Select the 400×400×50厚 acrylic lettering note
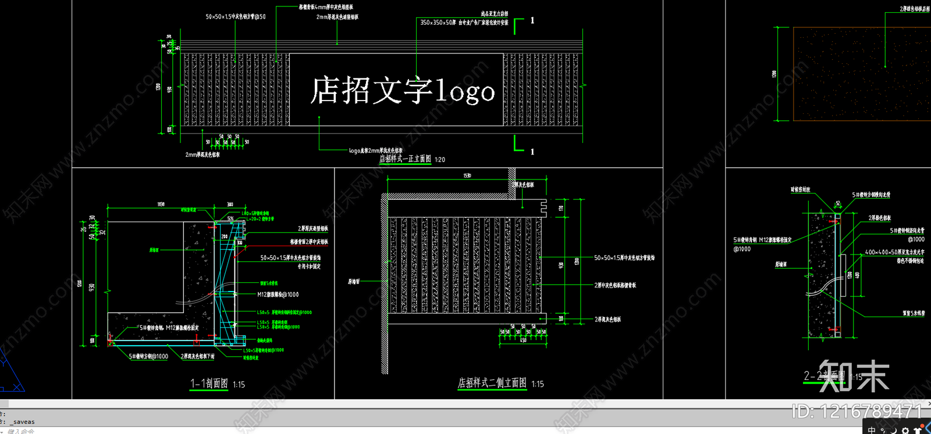Image resolution: width=931 pixels, height=434 pixels. (894, 252)
